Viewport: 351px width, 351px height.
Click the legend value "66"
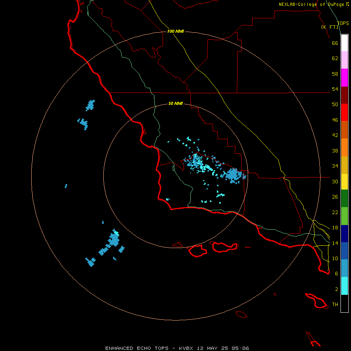click(x=335, y=43)
